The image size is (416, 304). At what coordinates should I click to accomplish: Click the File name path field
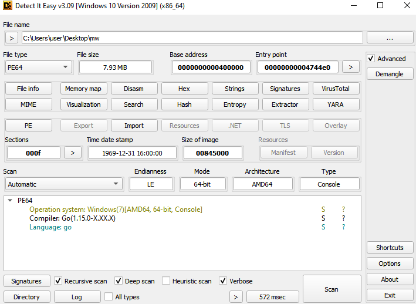tap(192, 38)
